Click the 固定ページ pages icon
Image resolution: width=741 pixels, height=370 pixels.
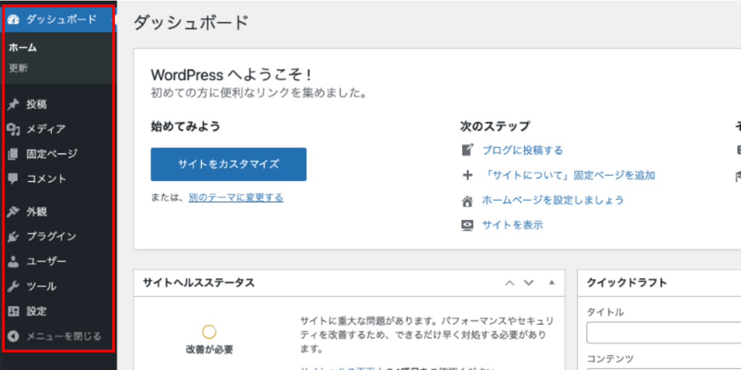(x=14, y=154)
